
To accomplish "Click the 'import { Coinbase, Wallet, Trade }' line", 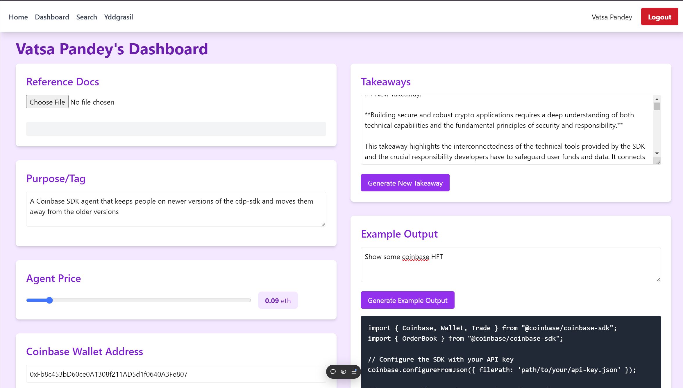I will point(492,328).
